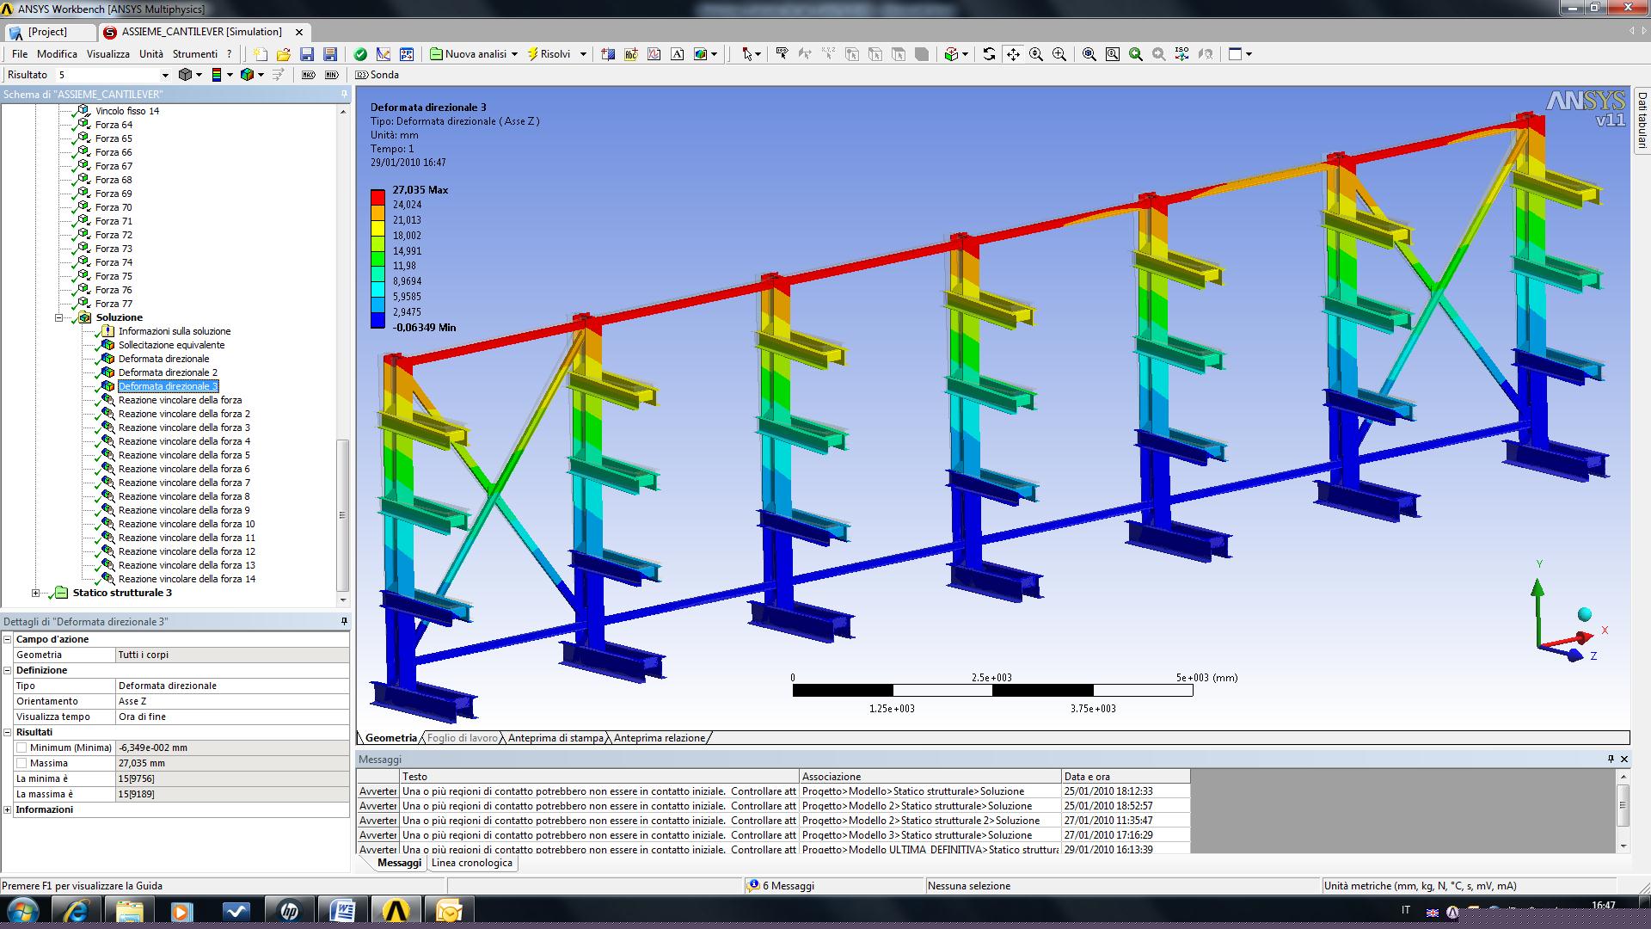Switch to Anteprima di stampa tab
Image resolution: width=1651 pixels, height=929 pixels.
[x=555, y=738]
